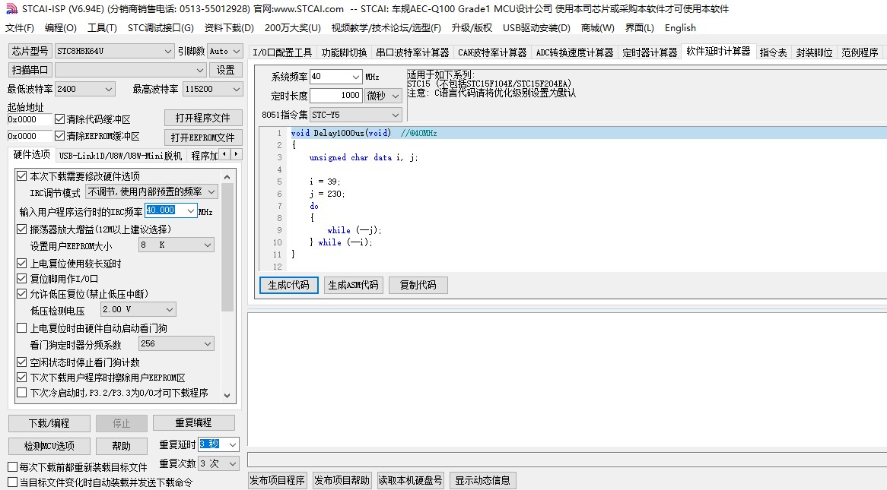
Task: Enable 下次冷启动时P3.2/P3.3为0/0才可下载程序
Action: coord(21,392)
